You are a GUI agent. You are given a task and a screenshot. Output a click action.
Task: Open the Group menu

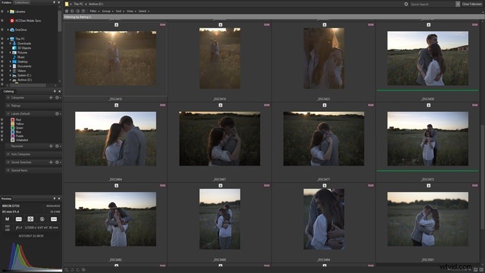point(107,11)
